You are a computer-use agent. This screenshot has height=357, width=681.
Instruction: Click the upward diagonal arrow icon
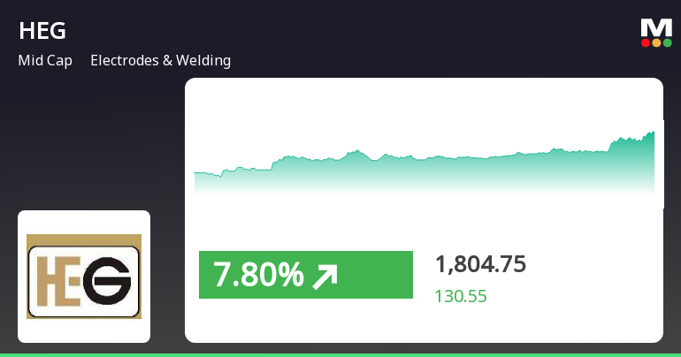[325, 276]
